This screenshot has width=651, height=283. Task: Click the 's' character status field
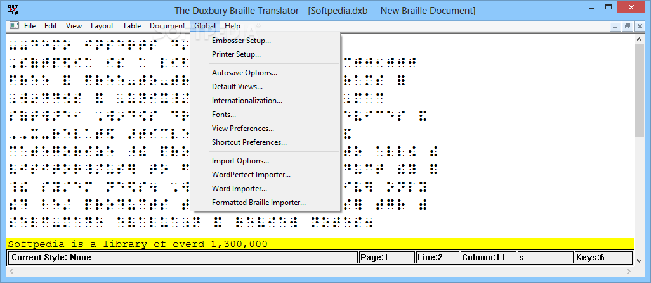(x=545, y=257)
